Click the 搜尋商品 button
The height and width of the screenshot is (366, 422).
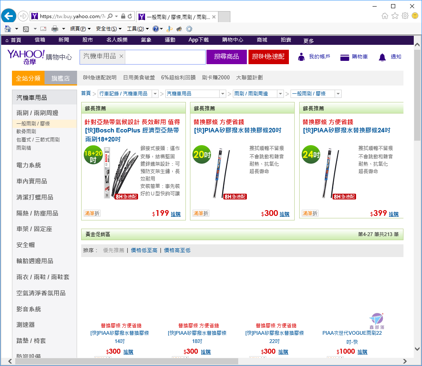[227, 57]
